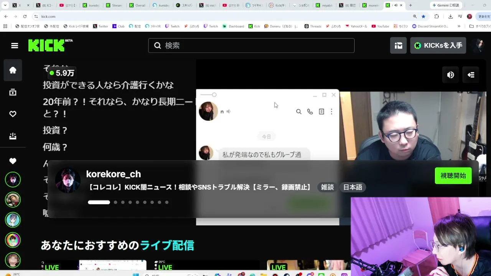Go to Home in Kick sidebar
The image size is (491, 276).
(x=13, y=70)
